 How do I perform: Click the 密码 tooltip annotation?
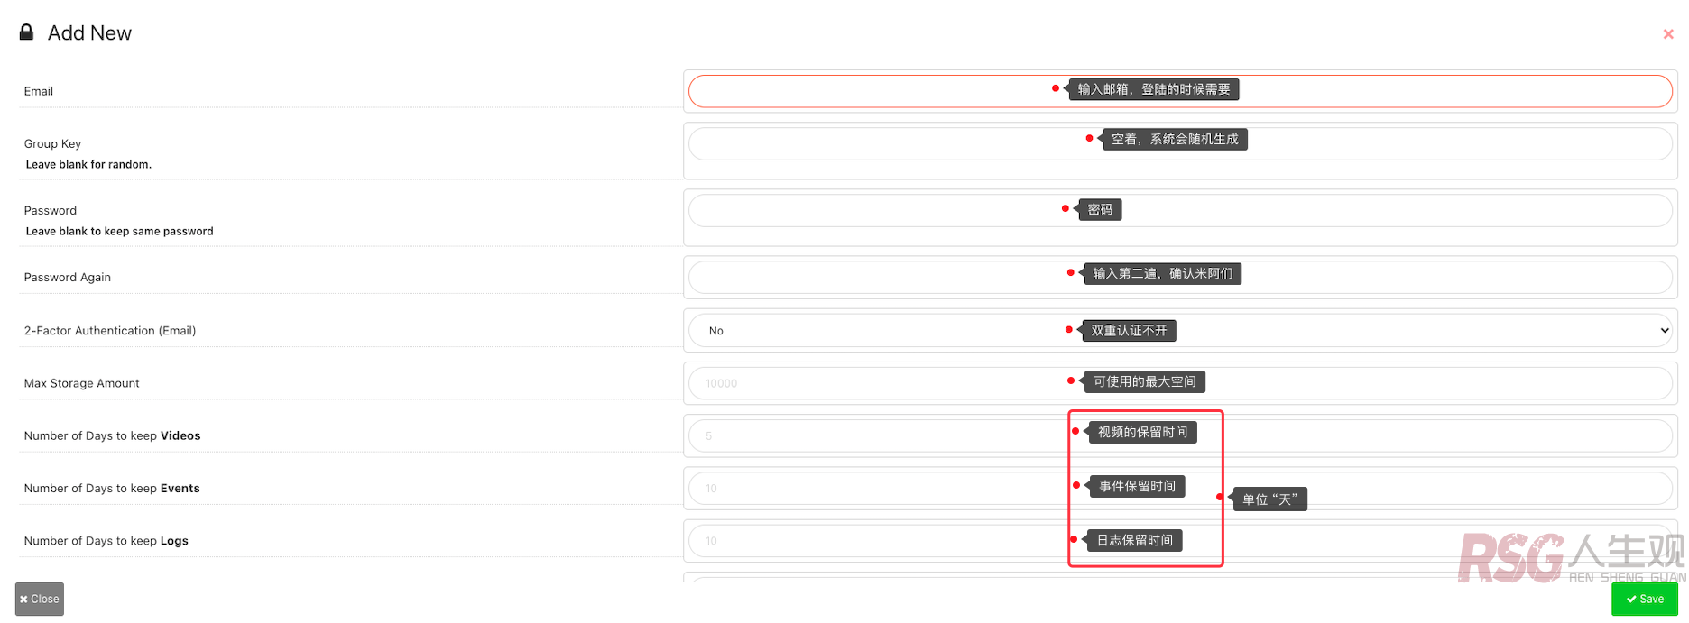1100,209
